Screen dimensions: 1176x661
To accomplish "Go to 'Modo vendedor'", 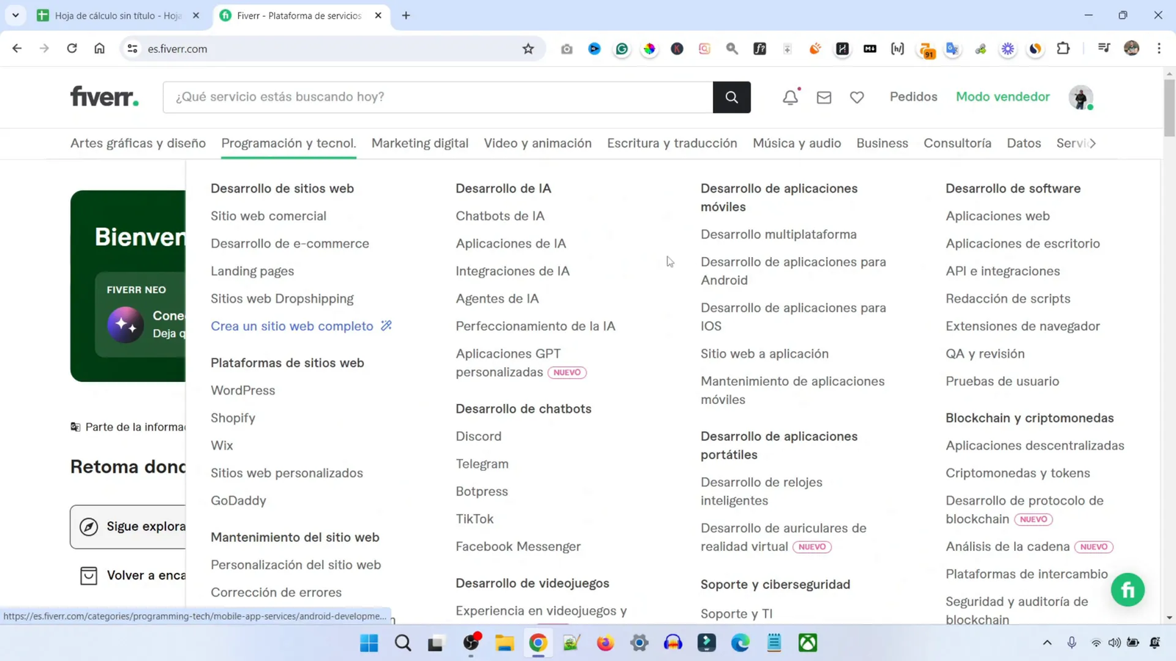I will (1003, 96).
